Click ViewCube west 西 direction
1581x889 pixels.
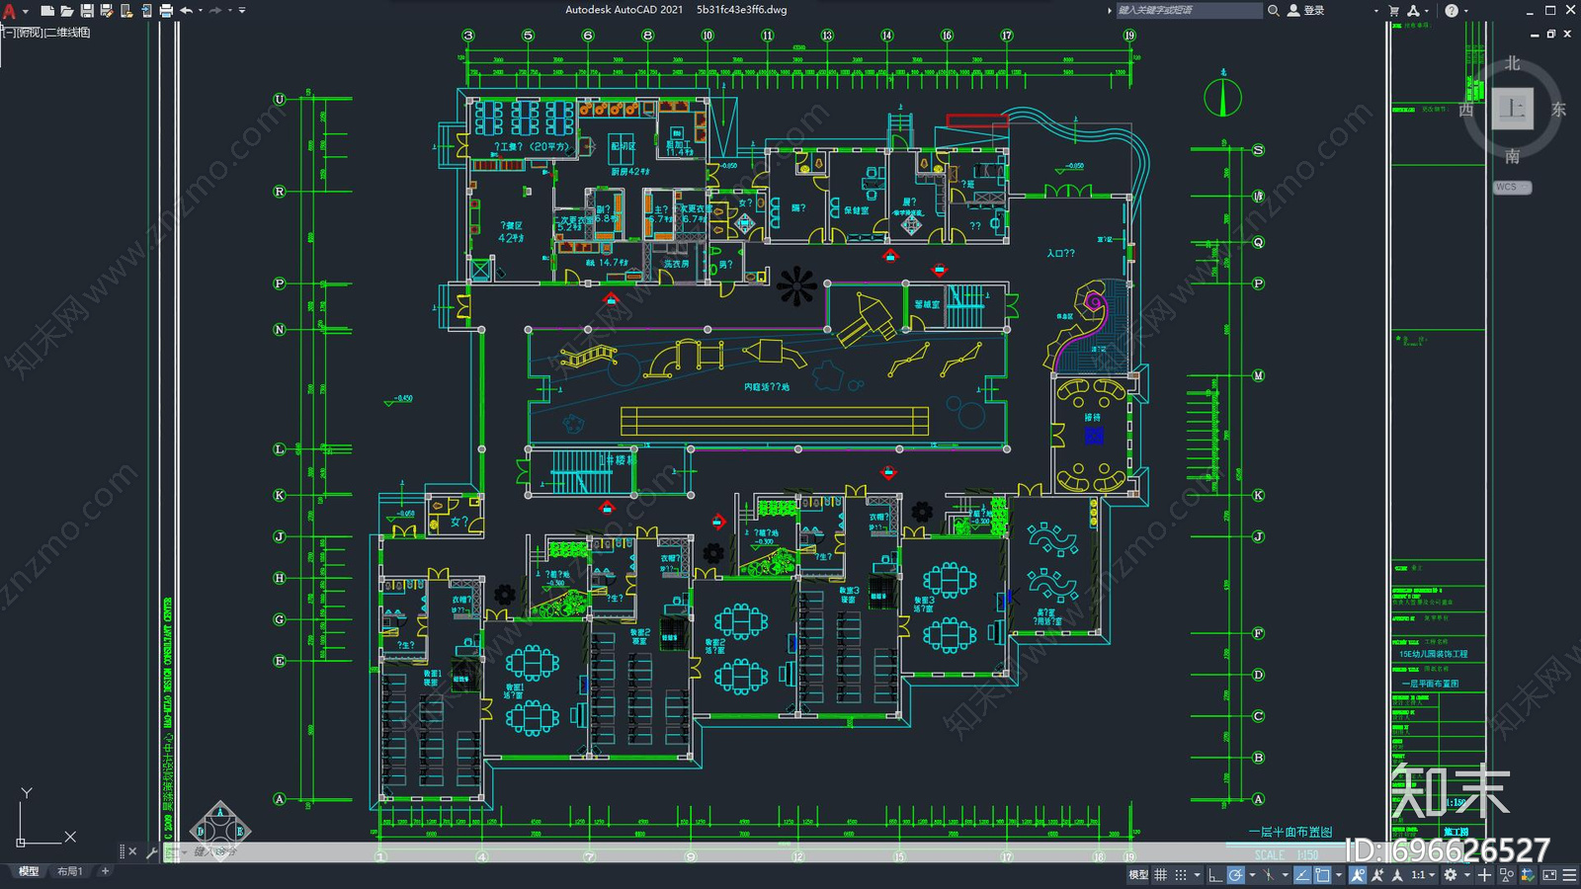coord(1466,110)
